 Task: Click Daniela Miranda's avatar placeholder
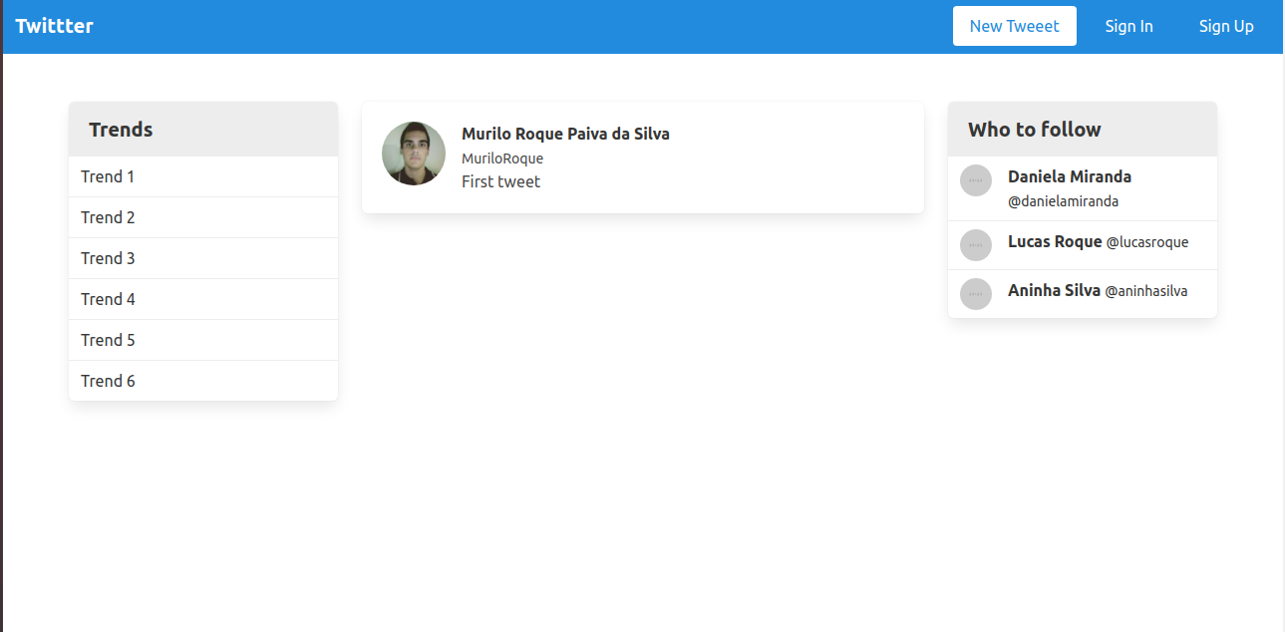(x=976, y=180)
